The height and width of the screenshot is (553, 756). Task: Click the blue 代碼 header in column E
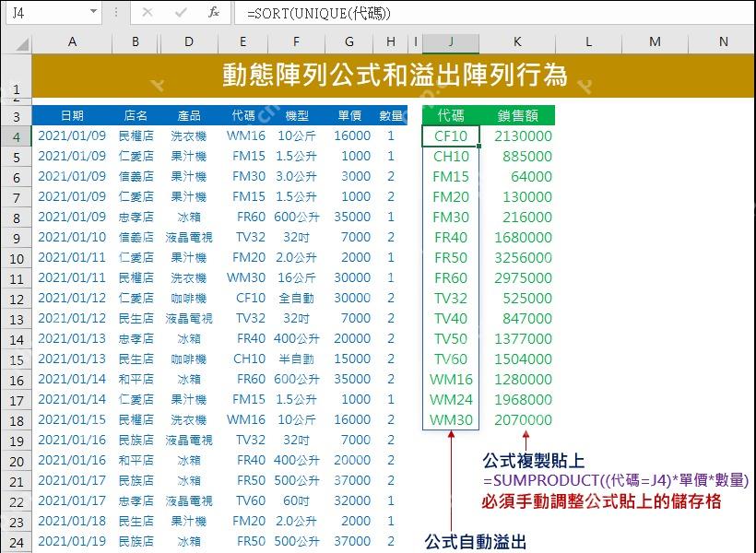point(243,116)
